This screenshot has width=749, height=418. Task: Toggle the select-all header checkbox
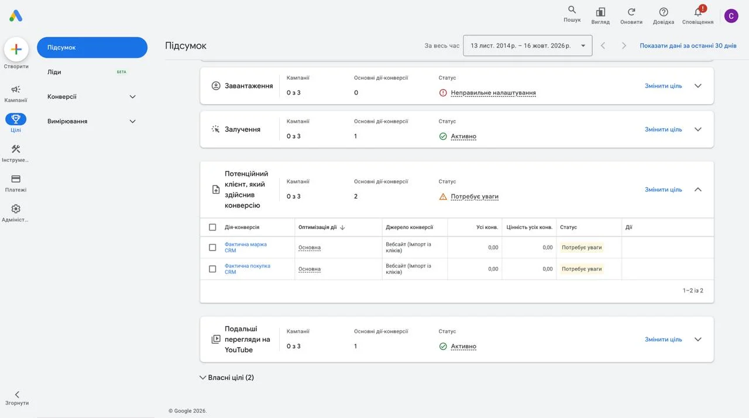[212, 227]
